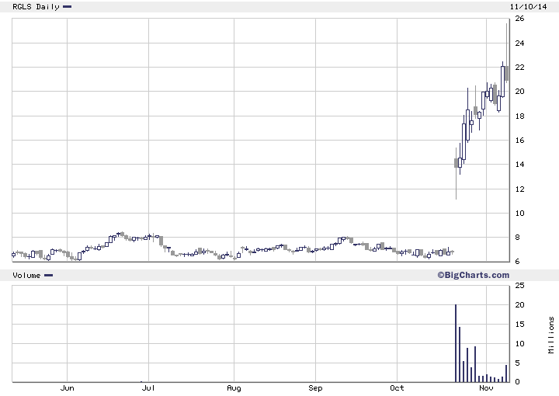
Task: Click the RGLS Daily chart title
Action: point(36,7)
